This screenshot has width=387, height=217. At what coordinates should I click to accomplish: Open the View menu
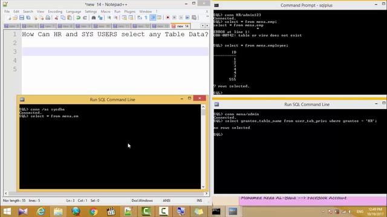41,11
